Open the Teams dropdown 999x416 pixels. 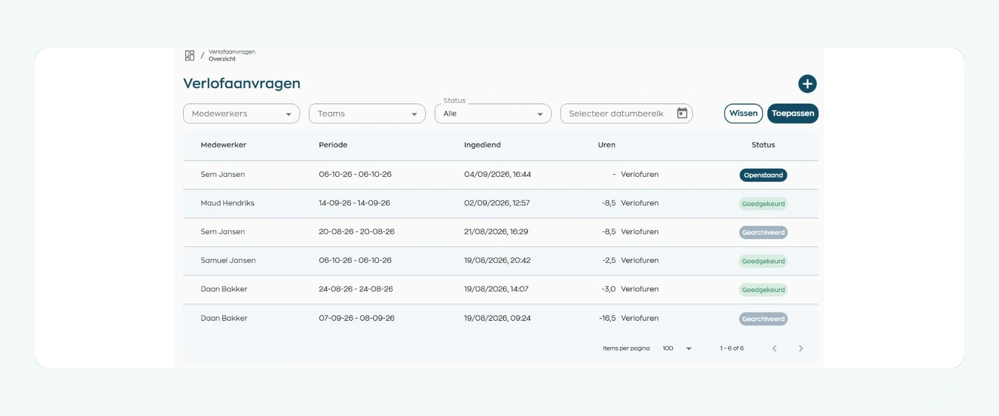(x=367, y=113)
